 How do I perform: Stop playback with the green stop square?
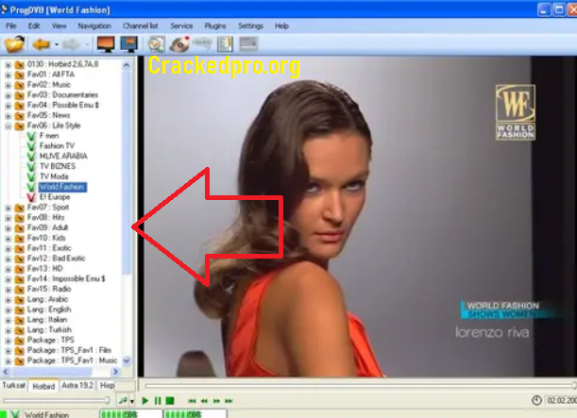coord(170,401)
